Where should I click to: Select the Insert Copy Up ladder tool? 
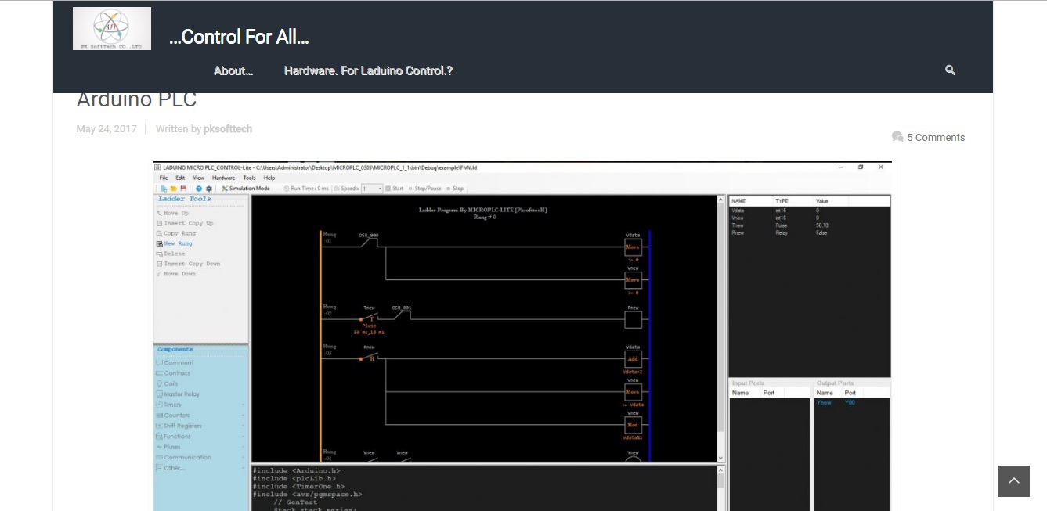tap(184, 223)
